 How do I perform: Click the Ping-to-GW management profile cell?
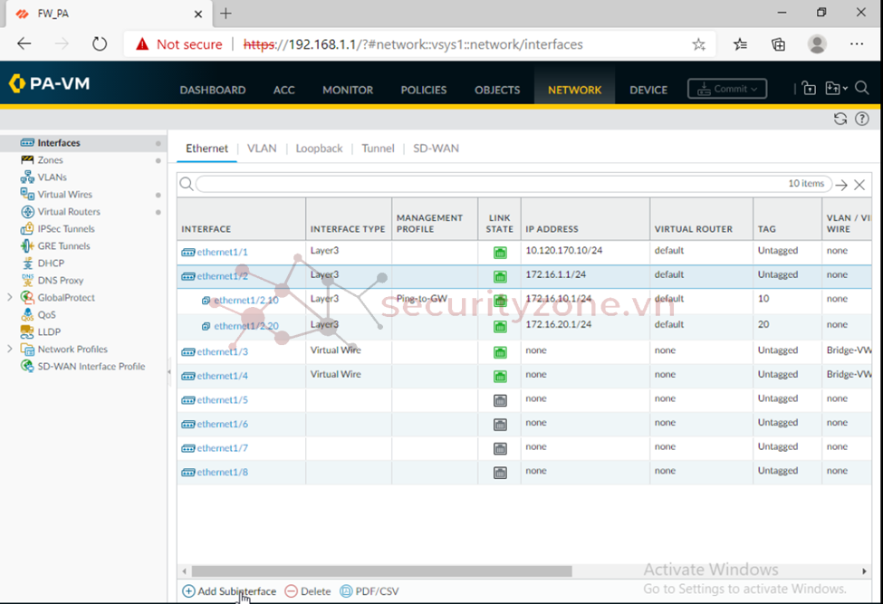tap(434, 302)
